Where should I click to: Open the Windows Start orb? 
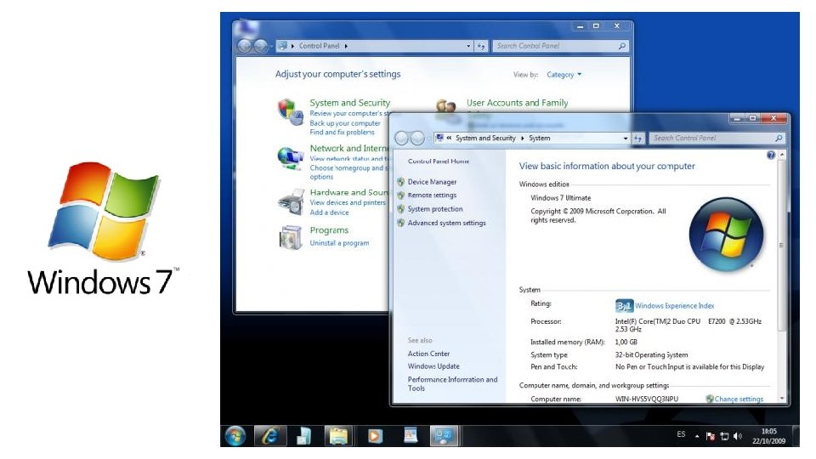tap(235, 436)
